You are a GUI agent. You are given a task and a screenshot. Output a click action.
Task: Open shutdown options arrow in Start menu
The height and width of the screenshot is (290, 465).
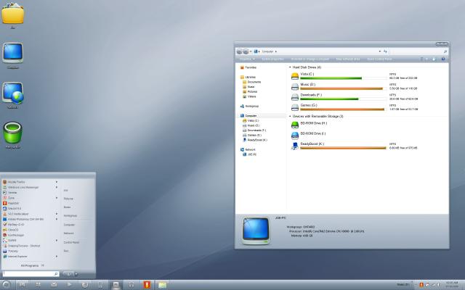(x=76, y=274)
